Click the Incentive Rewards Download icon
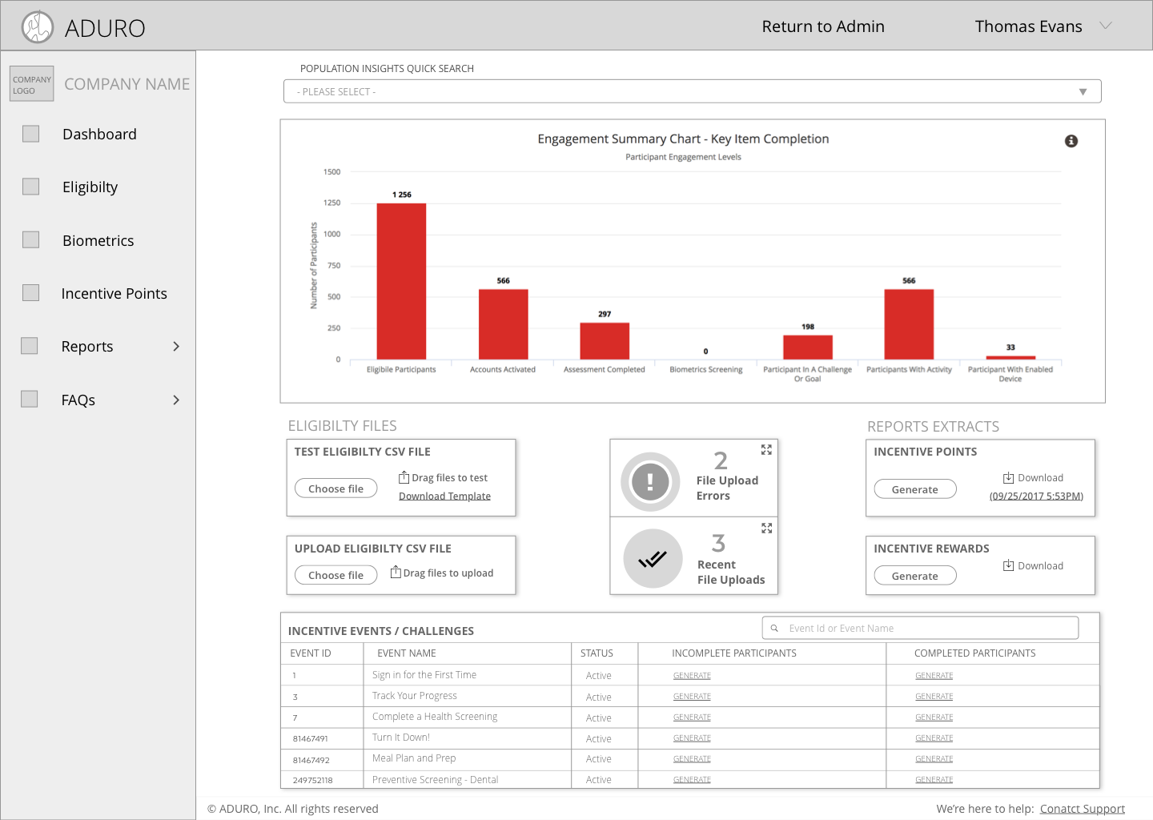Image resolution: width=1153 pixels, height=820 pixels. 1009,566
